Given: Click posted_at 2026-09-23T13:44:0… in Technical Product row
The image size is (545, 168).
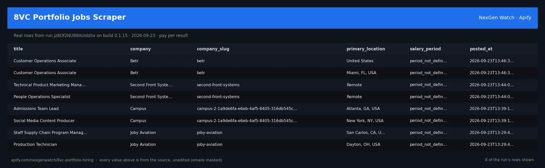Looking at the screenshot, I should (x=491, y=85).
